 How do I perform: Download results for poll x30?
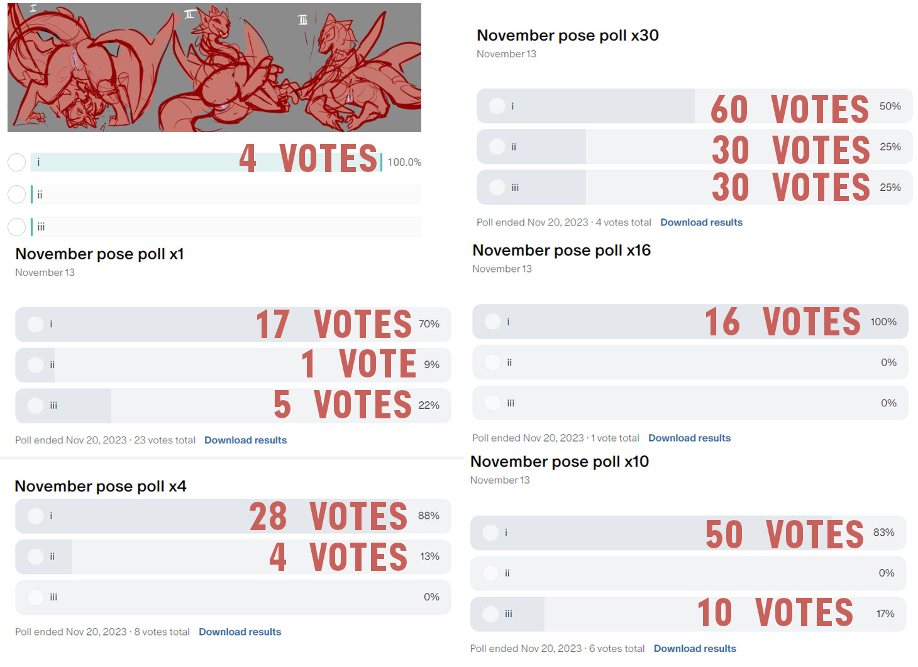701,222
